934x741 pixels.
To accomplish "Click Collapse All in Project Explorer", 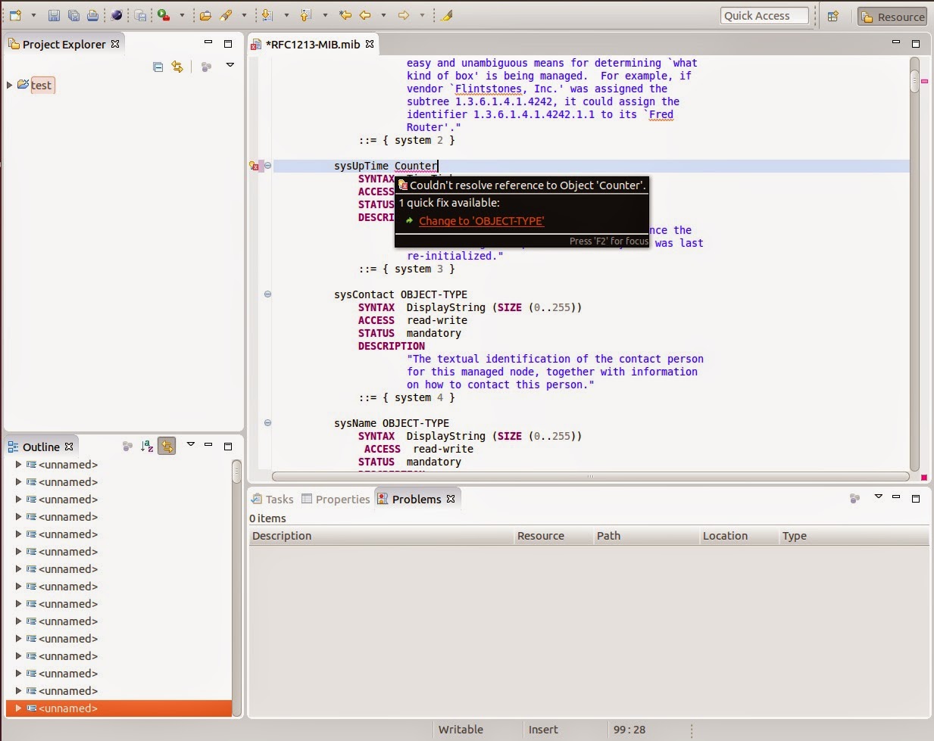I will point(158,67).
